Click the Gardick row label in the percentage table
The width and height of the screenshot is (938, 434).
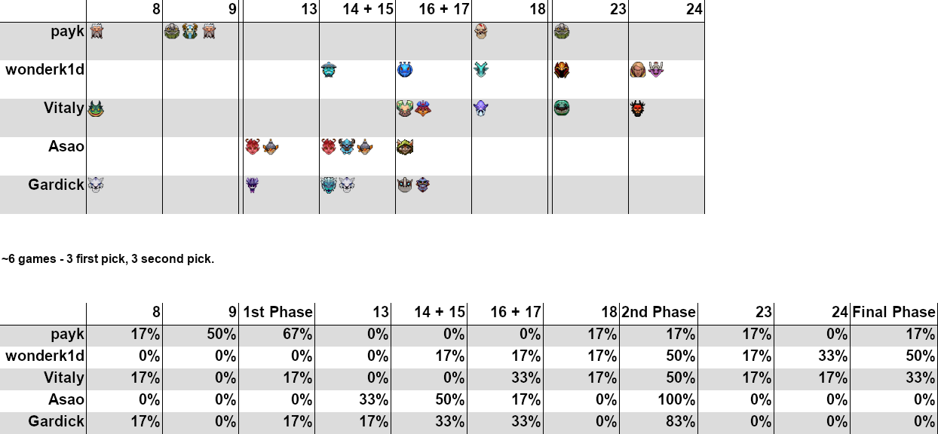pos(56,421)
